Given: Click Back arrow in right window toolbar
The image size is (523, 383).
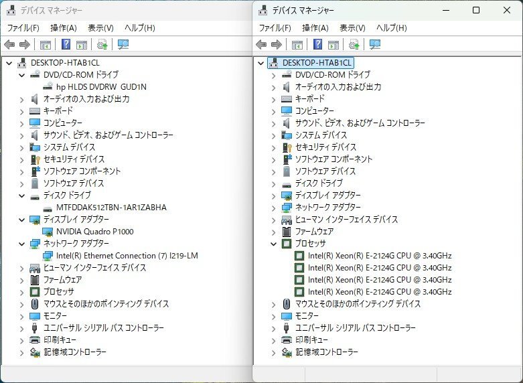Looking at the screenshot, I should (261, 44).
